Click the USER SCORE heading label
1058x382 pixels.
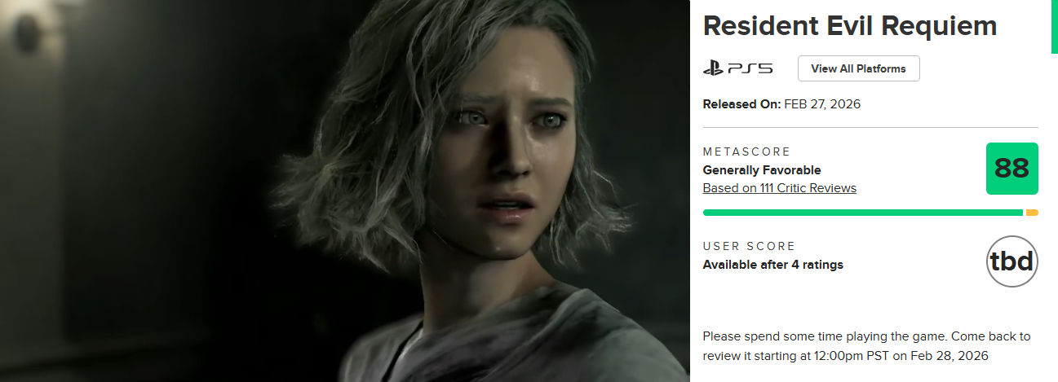click(x=749, y=247)
